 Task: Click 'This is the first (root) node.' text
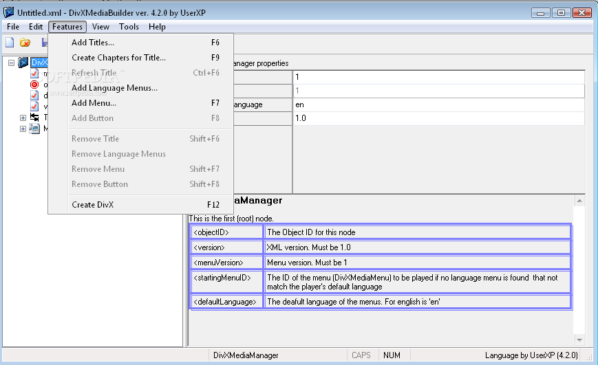[x=231, y=219]
